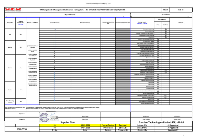Click the 'Feb-25' month value cell

[x=181, y=10]
